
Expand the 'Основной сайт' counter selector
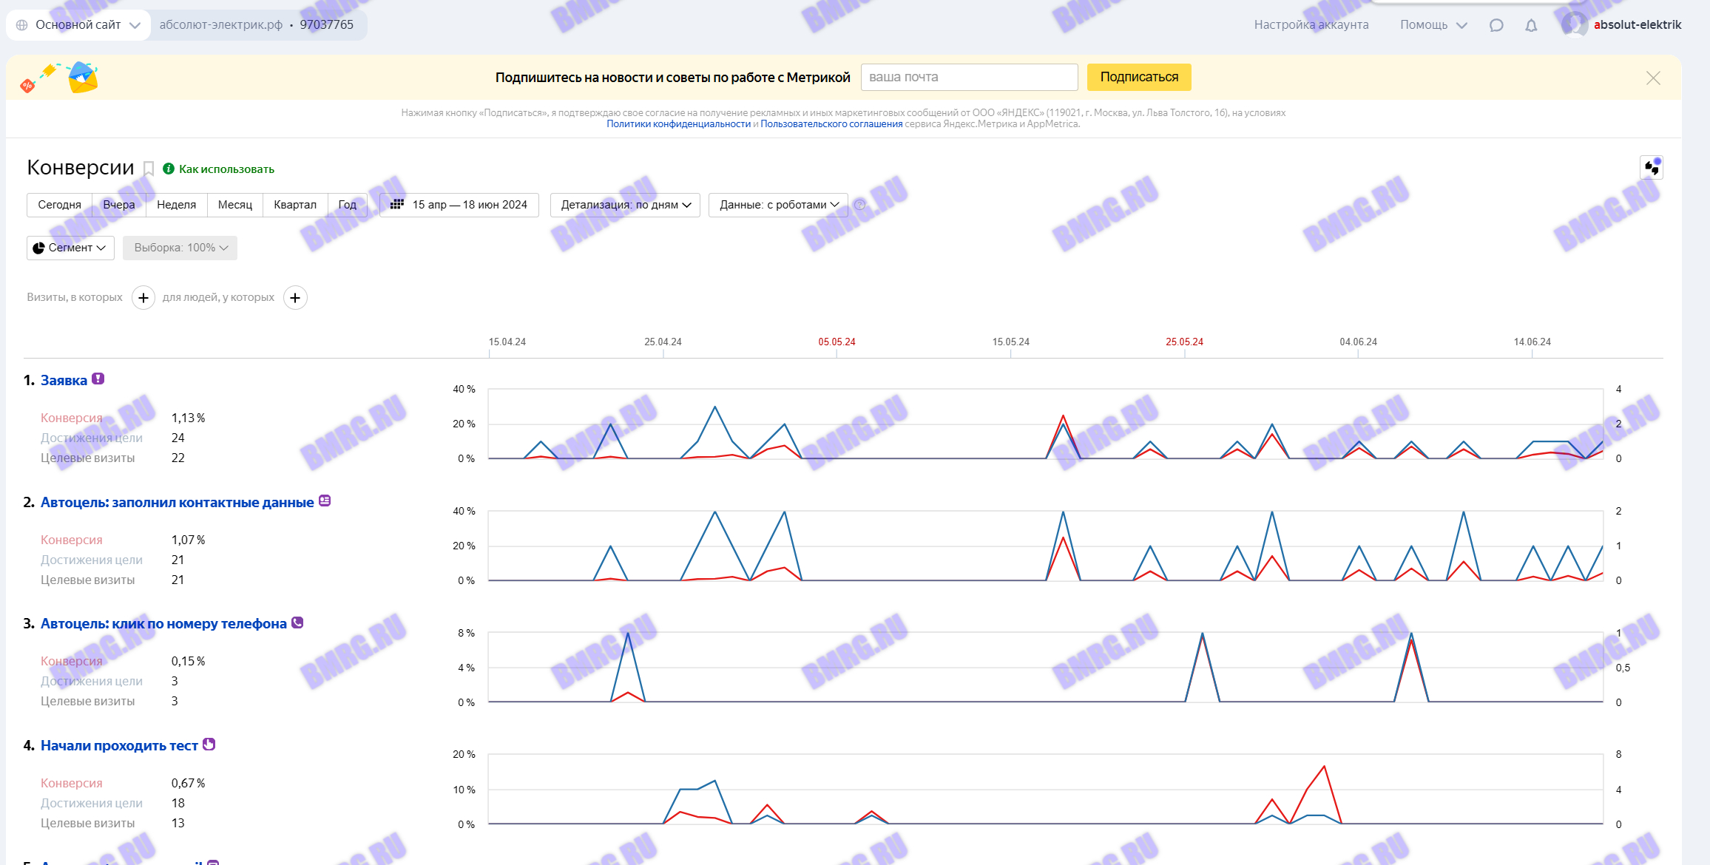pyautogui.click(x=78, y=25)
